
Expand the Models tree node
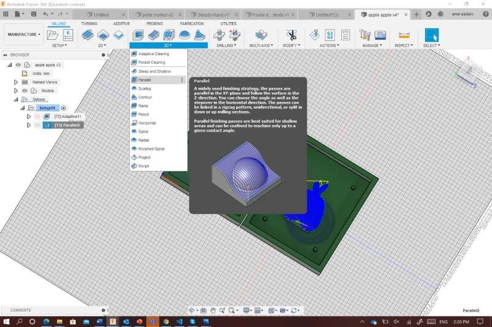click(16, 91)
